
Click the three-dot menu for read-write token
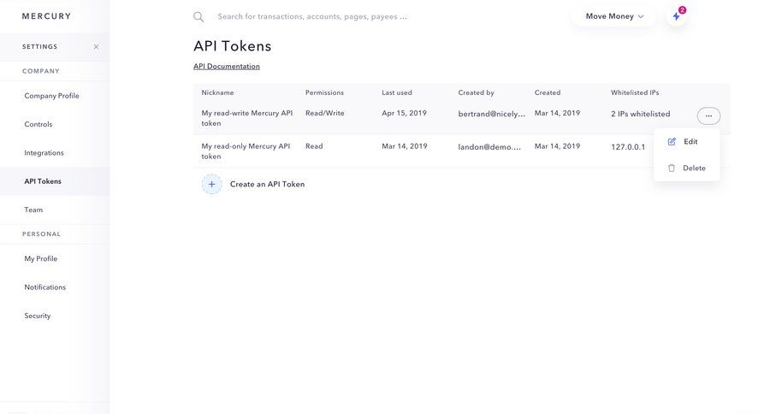(x=708, y=115)
